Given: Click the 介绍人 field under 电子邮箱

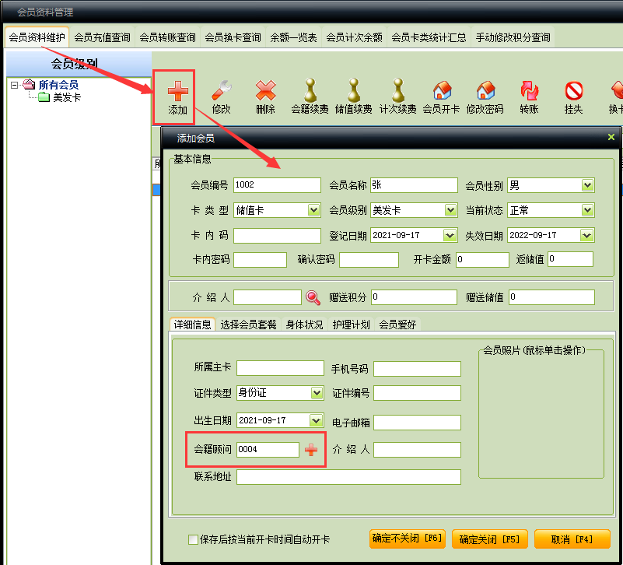Looking at the screenshot, I should tap(417, 450).
